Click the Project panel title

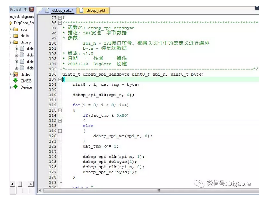point(15,10)
